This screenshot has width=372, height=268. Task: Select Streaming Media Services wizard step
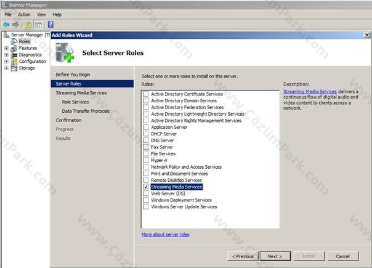(x=81, y=93)
